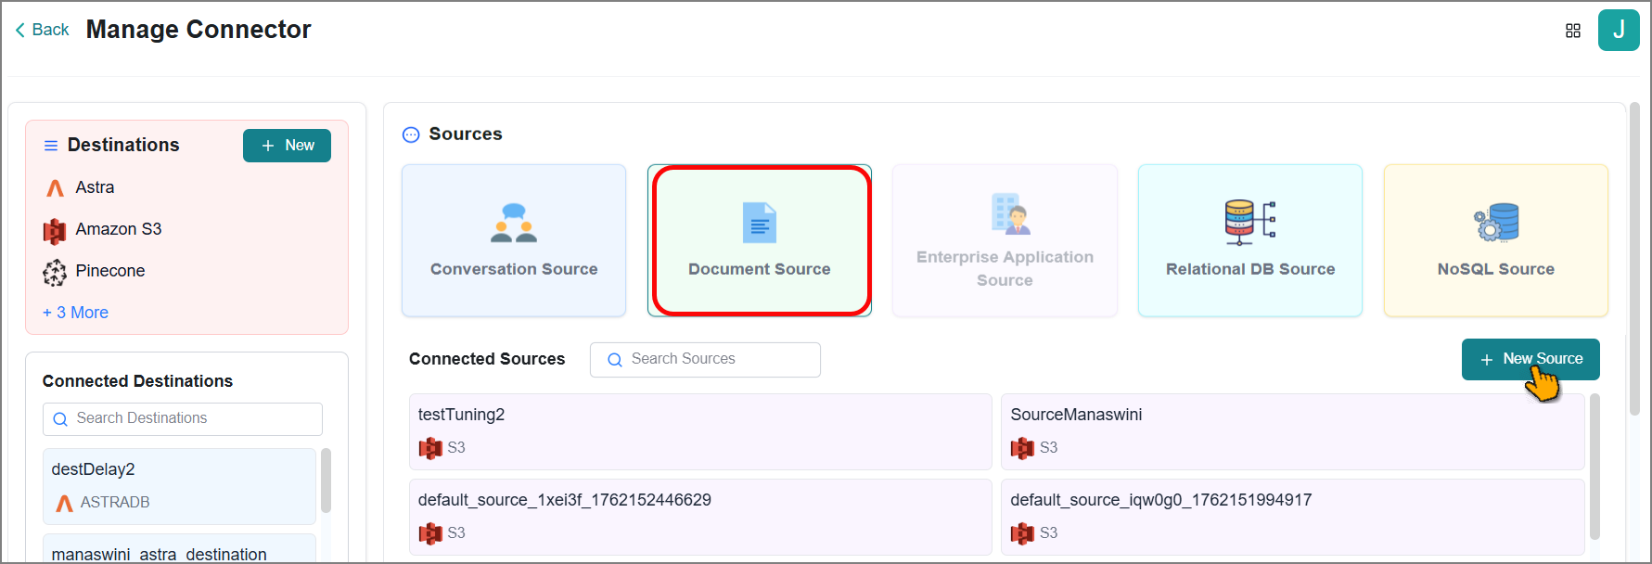Click the Relational DB schema icon

(x=1250, y=223)
